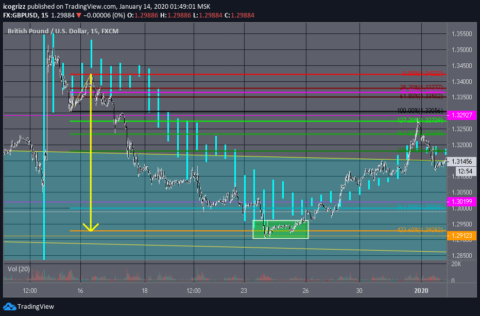Click the 2020 label on time axis
Image resolution: width=480 pixels, height=316 pixels.
point(421,291)
